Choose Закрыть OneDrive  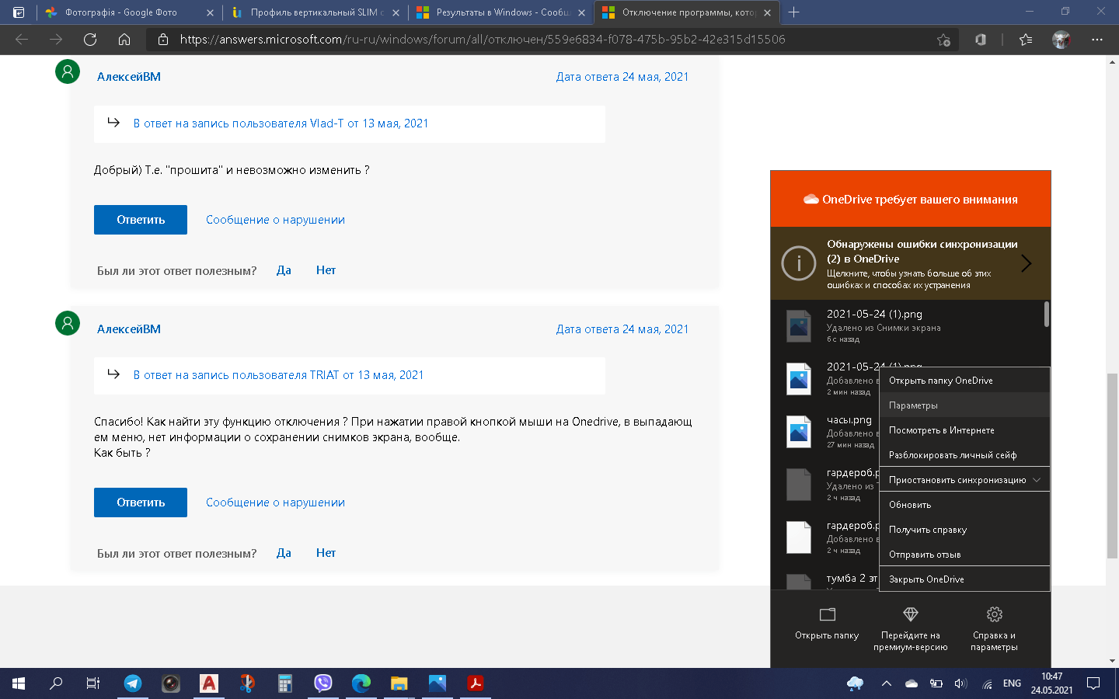(x=964, y=579)
